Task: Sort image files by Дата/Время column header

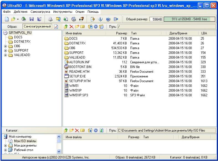Action: tap(182, 33)
